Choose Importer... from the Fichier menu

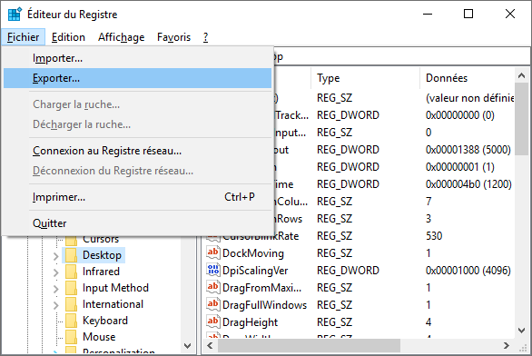(137, 58)
